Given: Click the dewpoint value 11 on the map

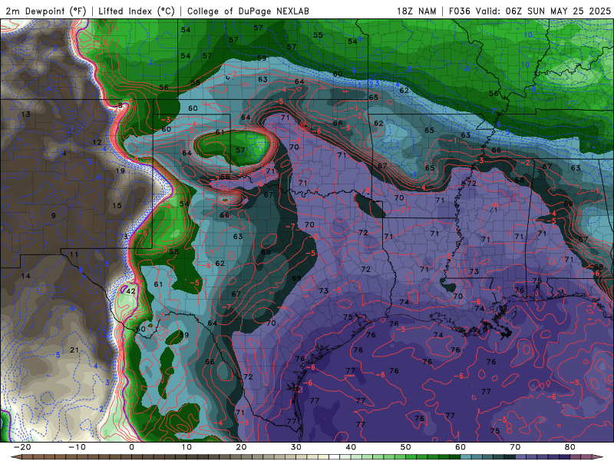Looking at the screenshot, I should coord(74,254).
